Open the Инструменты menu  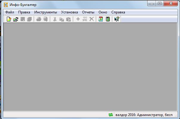46,12
